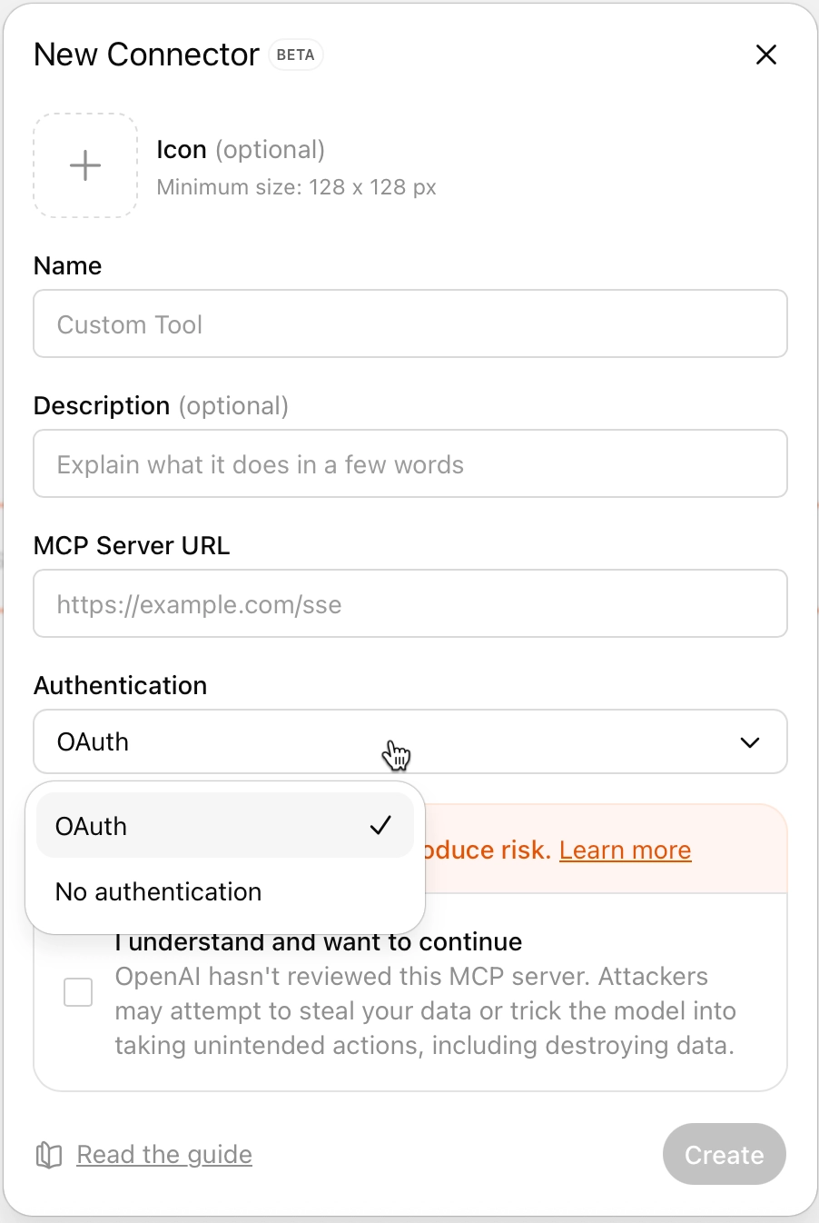Click the plus icon to upload an icon
Image resolution: width=819 pixels, height=1223 pixels.
(x=85, y=165)
